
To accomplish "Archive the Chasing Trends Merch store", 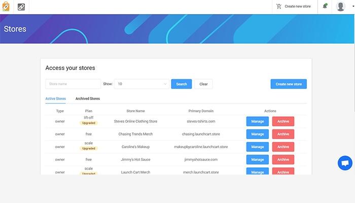I will click(283, 134).
